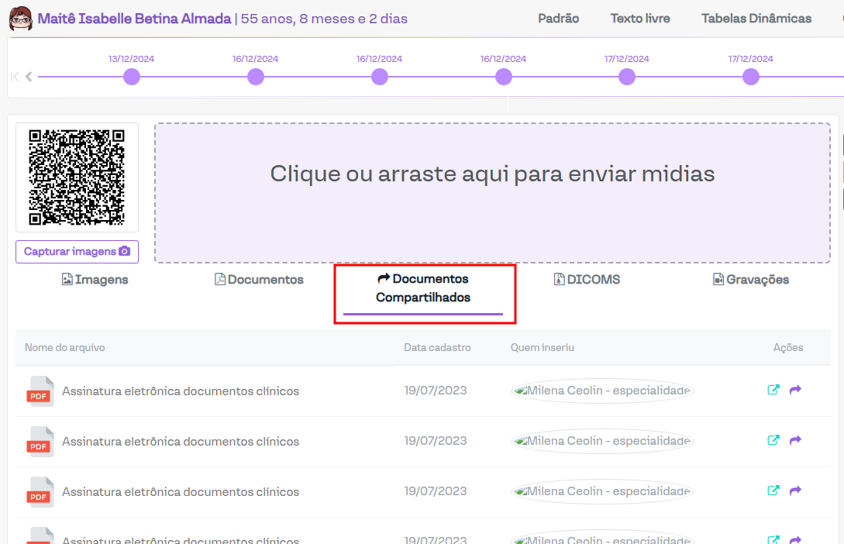The image size is (844, 544).
Task: Click the media upload drop area
Action: [492, 193]
